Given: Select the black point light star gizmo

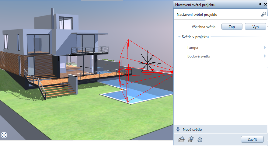Looking at the screenshot, I should pyautogui.click(x=147, y=63).
